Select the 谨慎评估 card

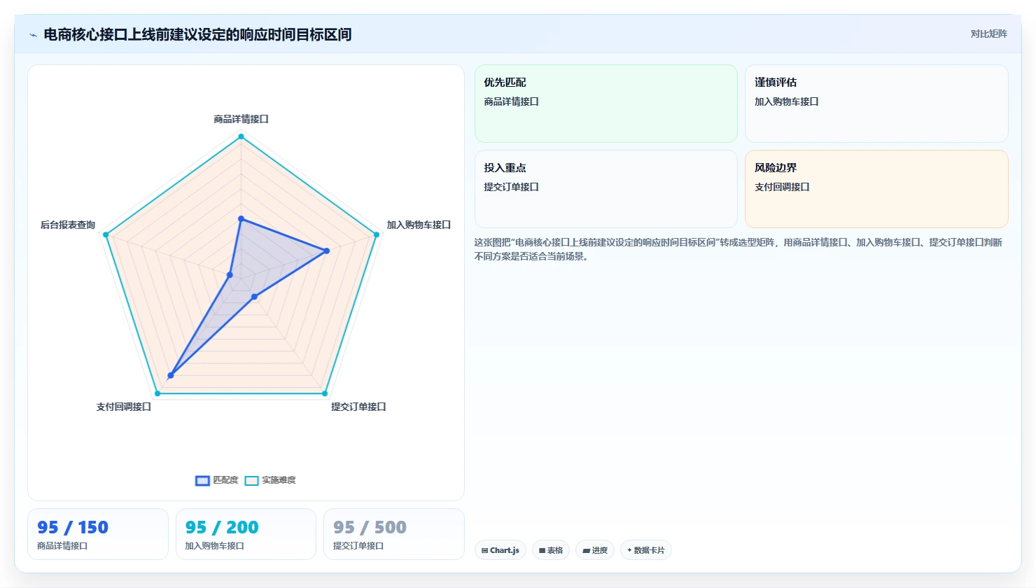[x=876, y=104]
